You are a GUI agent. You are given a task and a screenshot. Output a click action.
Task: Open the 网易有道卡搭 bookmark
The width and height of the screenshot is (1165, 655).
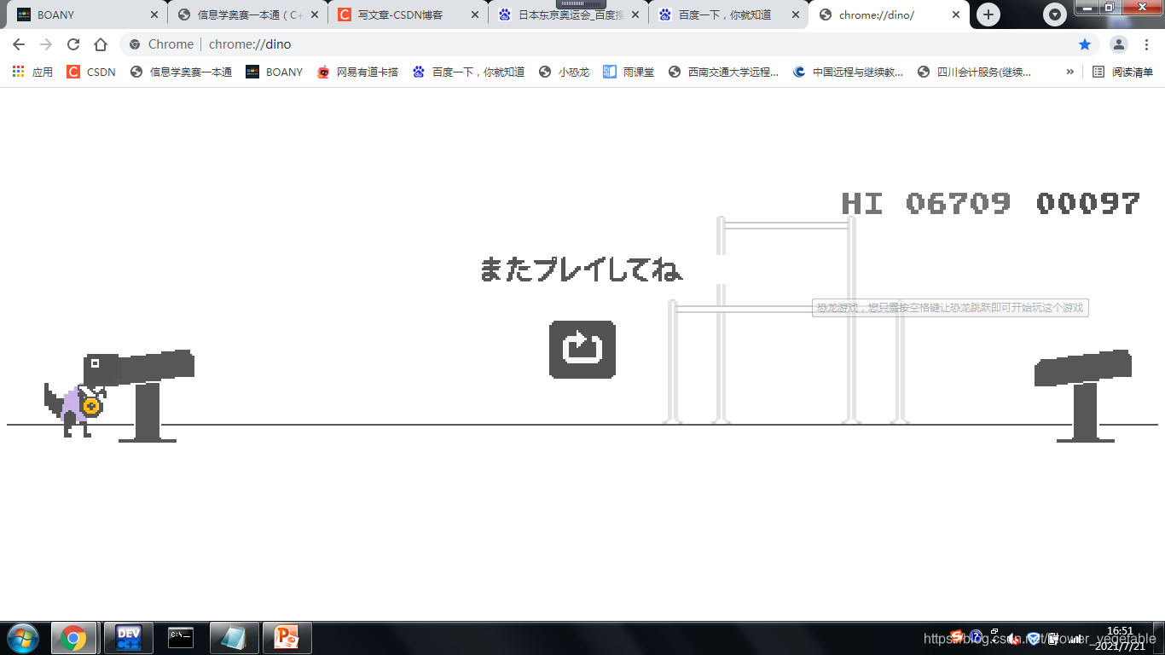[357, 72]
